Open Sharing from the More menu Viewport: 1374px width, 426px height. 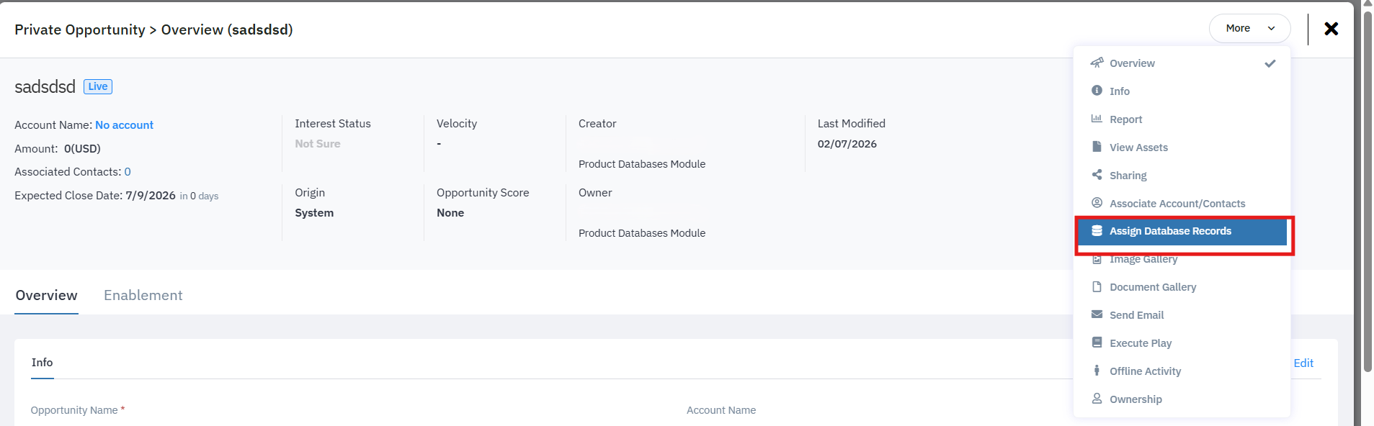(1182, 176)
